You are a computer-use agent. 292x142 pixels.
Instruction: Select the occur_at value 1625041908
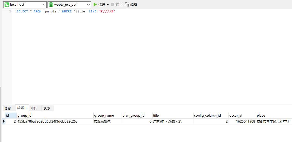click(x=242, y=121)
